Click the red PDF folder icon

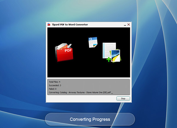pos(64,52)
